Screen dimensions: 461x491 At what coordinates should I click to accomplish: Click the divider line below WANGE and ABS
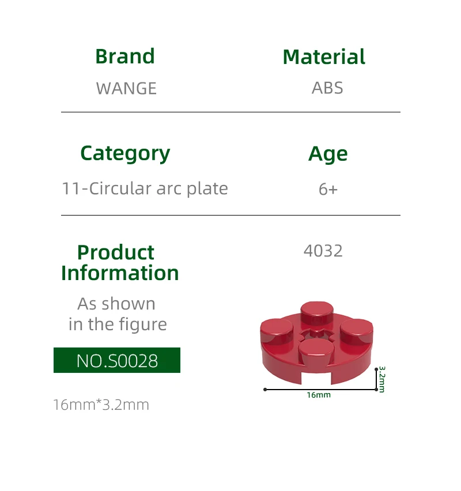point(231,112)
